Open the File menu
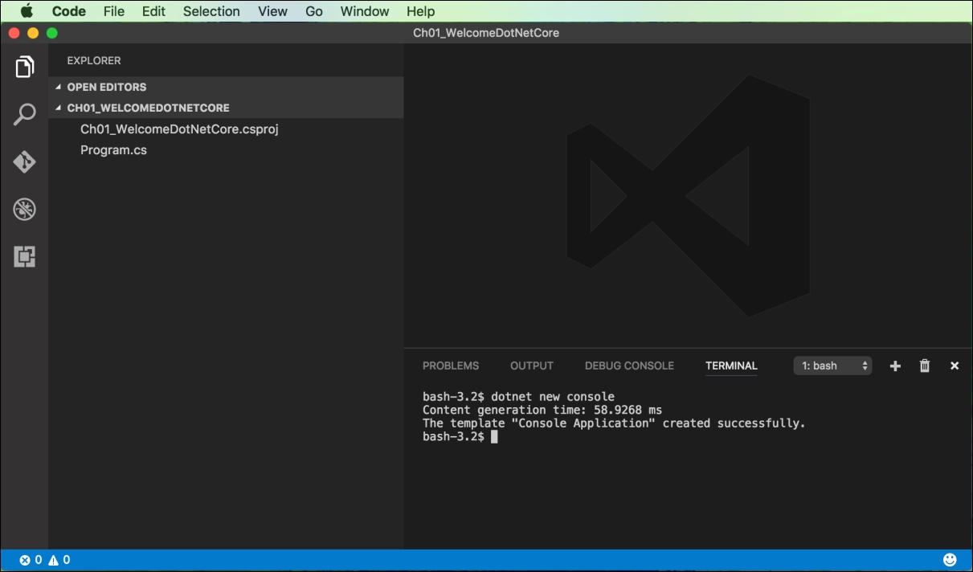 click(x=114, y=11)
